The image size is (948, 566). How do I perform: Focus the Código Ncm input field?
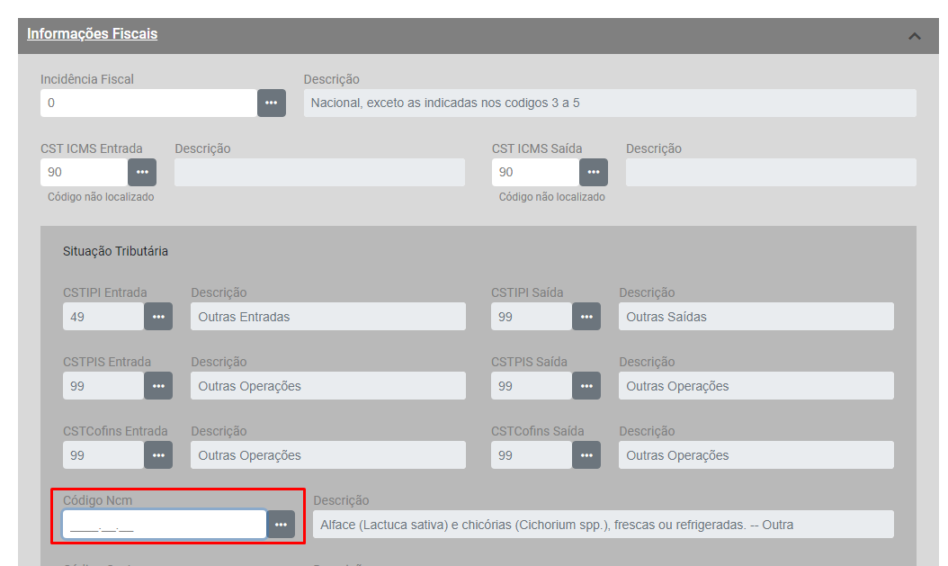click(164, 525)
